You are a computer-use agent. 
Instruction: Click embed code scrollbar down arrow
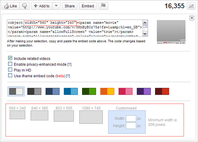click(145, 34)
